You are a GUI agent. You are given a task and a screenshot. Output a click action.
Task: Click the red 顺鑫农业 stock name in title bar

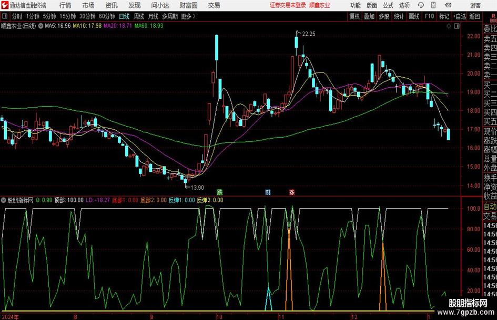coord(320,5)
